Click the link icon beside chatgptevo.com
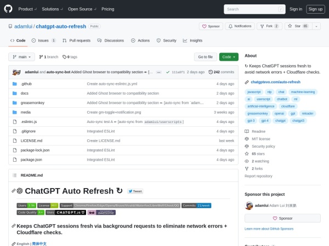 [x=247, y=82]
